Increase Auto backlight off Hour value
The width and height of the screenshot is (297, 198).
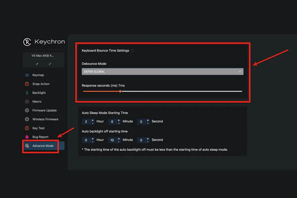pos(93,139)
